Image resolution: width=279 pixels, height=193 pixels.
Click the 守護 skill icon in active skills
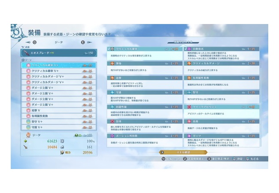(112, 92)
